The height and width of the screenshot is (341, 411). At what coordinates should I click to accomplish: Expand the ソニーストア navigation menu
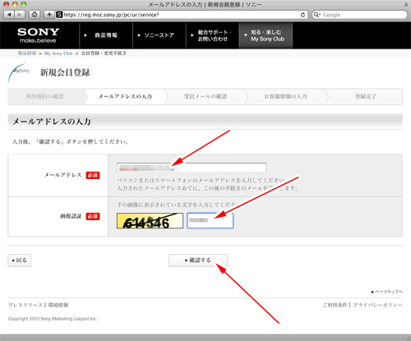(159, 35)
